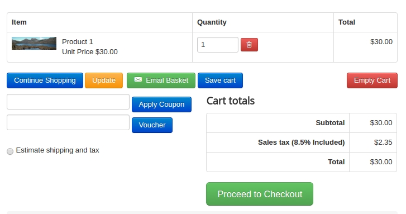Proceed to Checkout

260,194
